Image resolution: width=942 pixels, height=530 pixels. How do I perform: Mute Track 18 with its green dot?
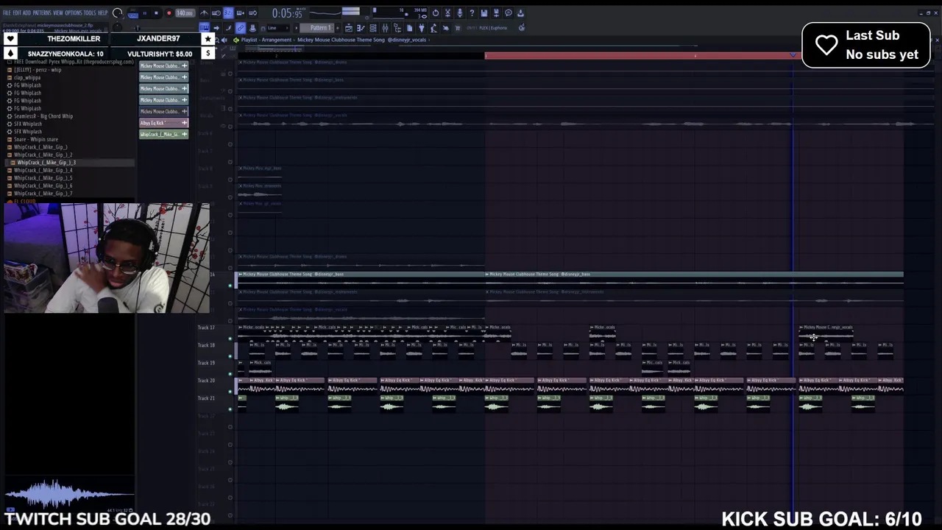(230, 356)
